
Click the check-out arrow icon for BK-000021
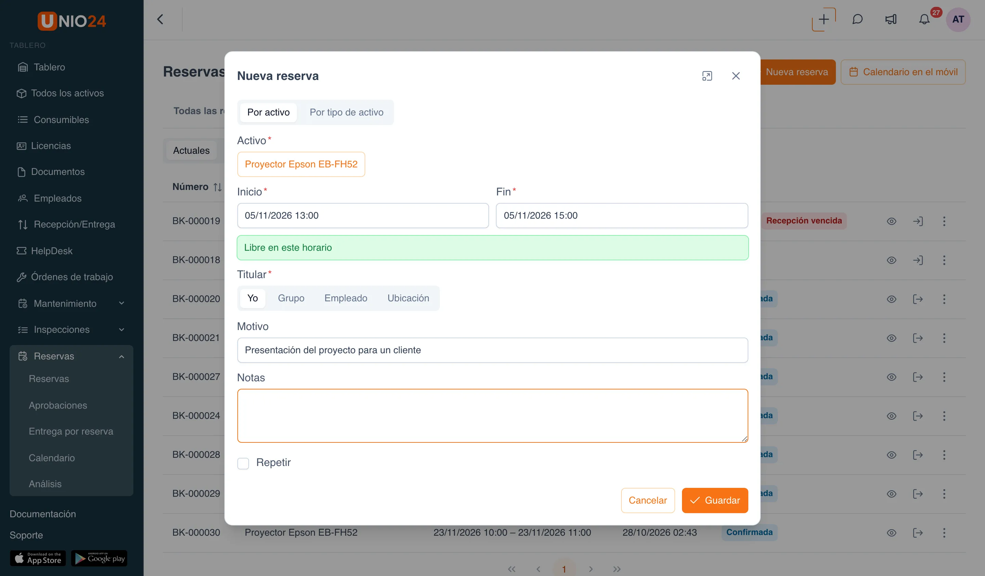pyautogui.click(x=918, y=338)
